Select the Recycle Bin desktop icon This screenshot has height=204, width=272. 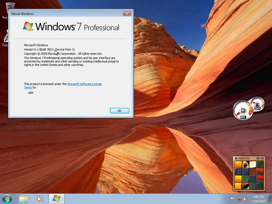[x=5, y=10]
